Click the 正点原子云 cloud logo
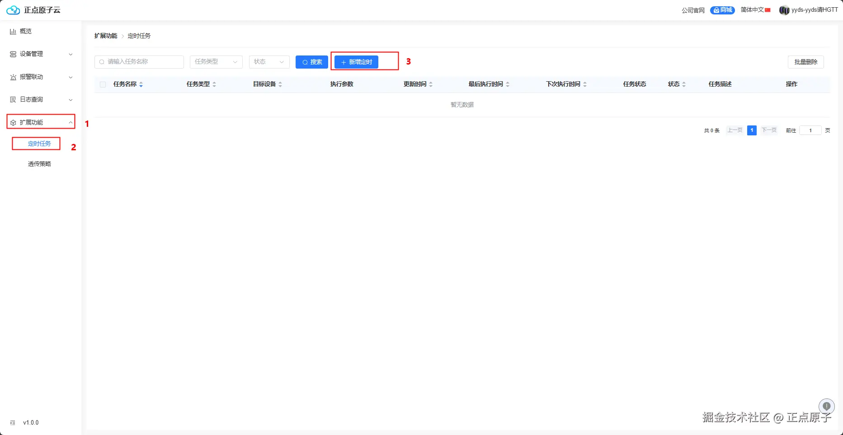 point(13,10)
